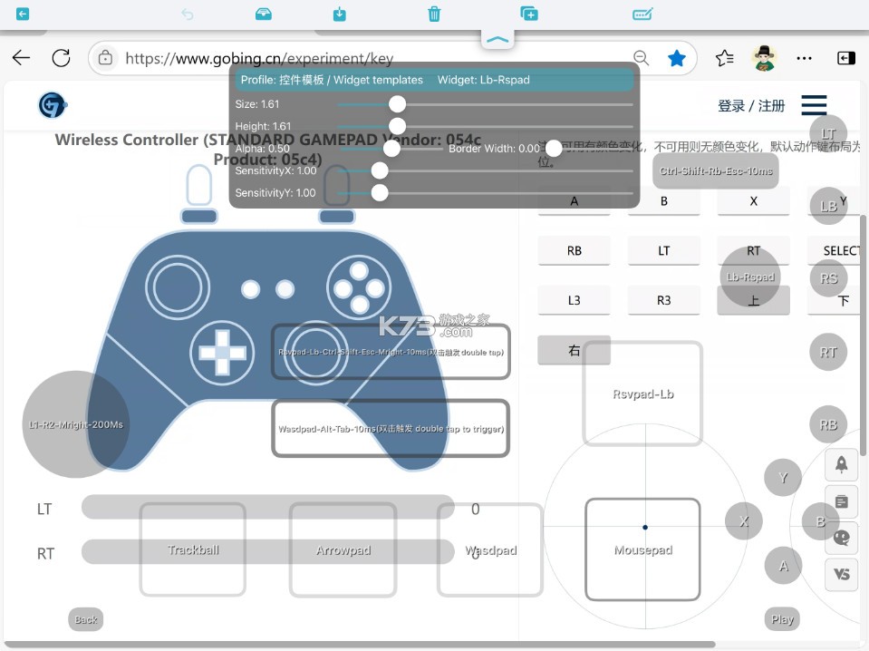Select the Wasdpad widget
This screenshot has width=869, height=651.
(490, 549)
